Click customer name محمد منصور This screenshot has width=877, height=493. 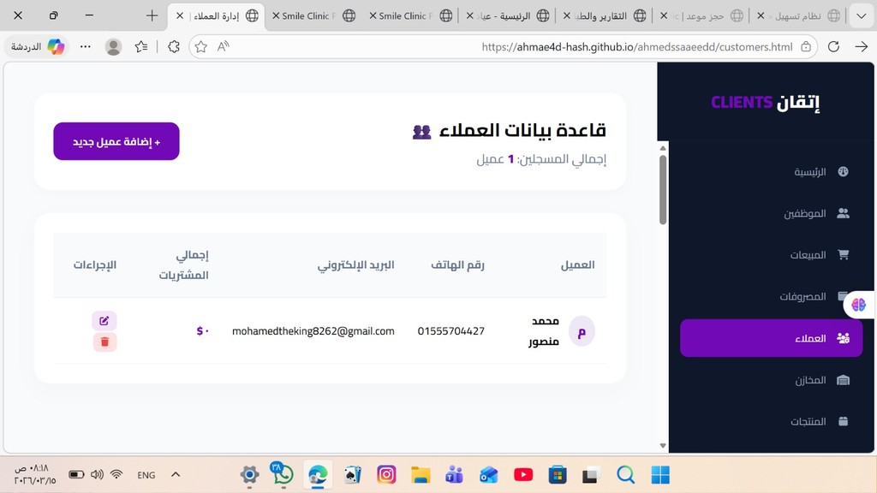pos(544,331)
